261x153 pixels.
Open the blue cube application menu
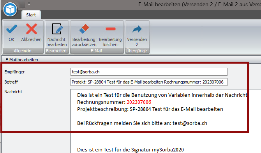[x=10, y=9]
